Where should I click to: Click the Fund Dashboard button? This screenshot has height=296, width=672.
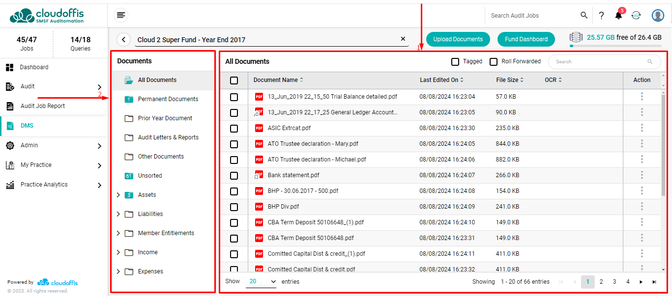click(x=526, y=39)
